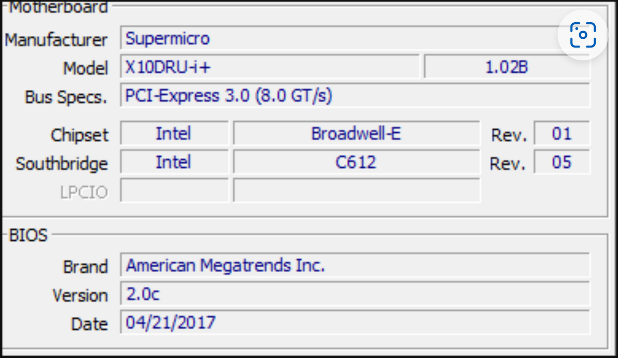Click the second empty LPCIO field
The image size is (618, 358).
tap(356, 191)
